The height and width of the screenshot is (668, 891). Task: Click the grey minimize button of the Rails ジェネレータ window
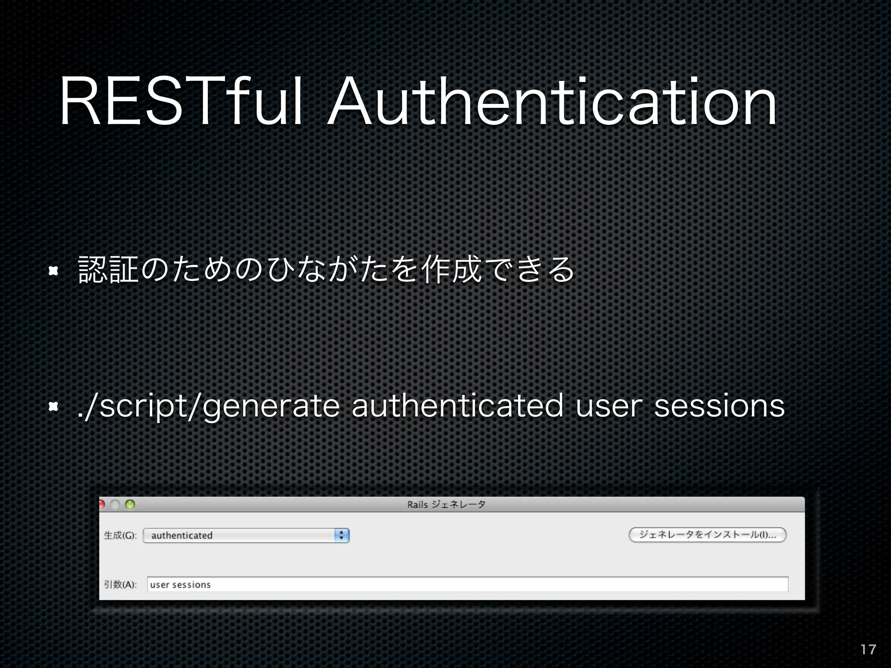coord(115,504)
